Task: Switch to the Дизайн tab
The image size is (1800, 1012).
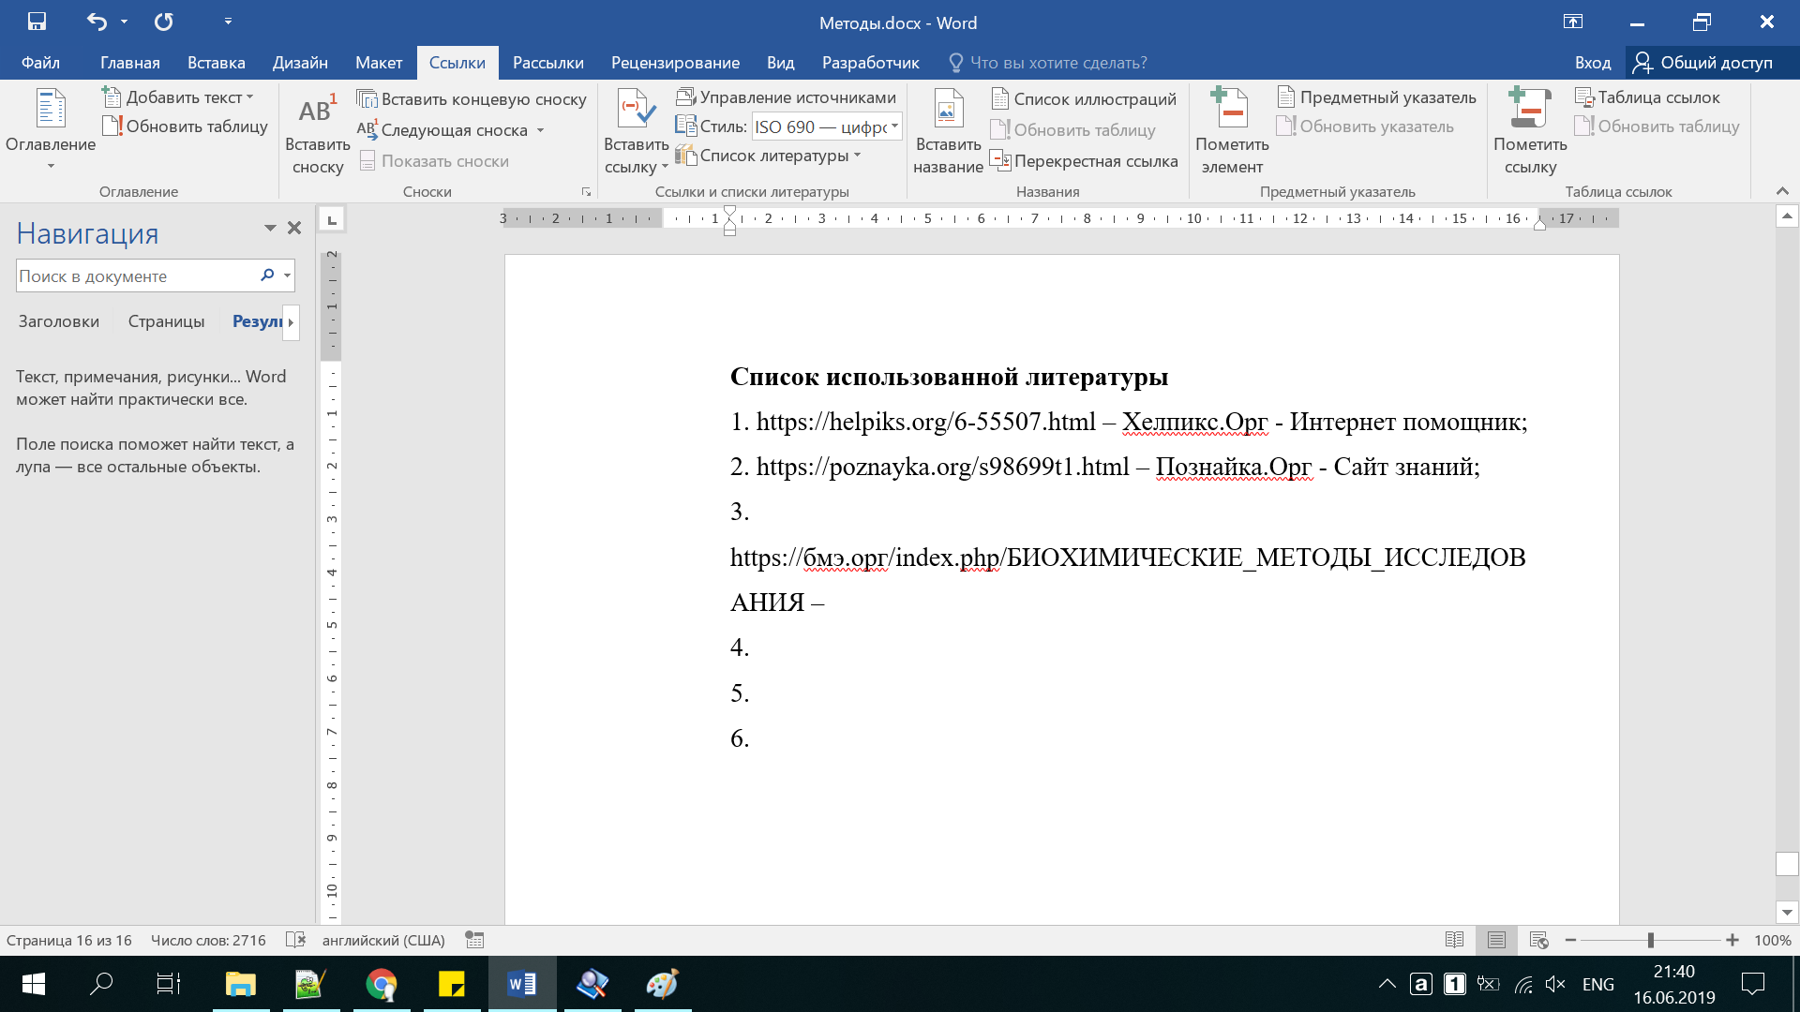Action: pos(300,63)
